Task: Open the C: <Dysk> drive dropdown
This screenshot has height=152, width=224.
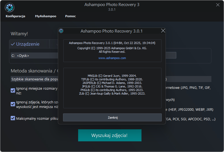Action: point(34,55)
